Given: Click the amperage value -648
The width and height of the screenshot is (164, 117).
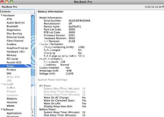Looking at the screenshot, I should point(68,71).
